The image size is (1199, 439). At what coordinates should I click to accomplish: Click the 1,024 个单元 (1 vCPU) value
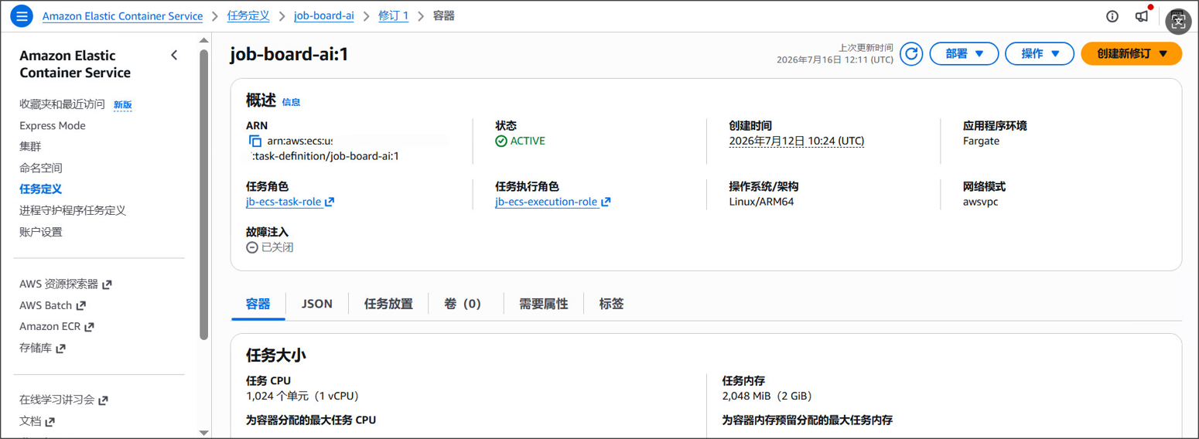(302, 396)
